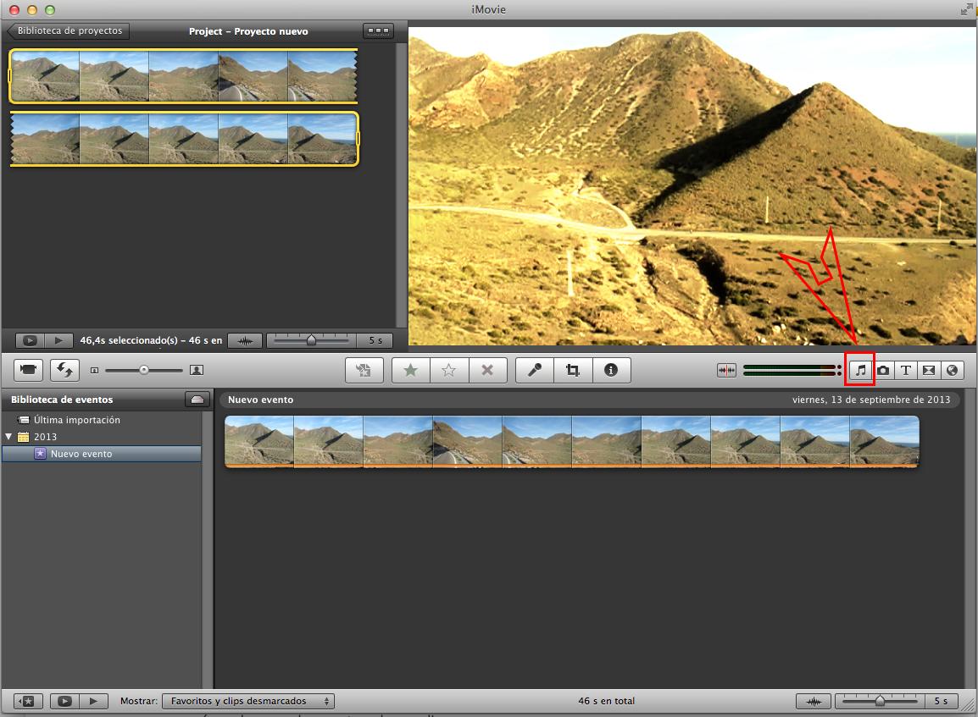Open the Music and Sound Effects browser
The image size is (978, 717).
[861, 370]
